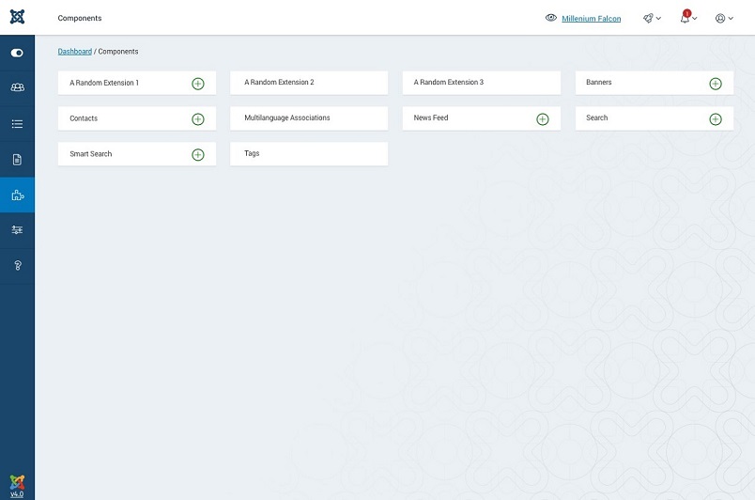755x500 pixels.
Task: Expand the notifications bell dropdown
Action: click(688, 18)
